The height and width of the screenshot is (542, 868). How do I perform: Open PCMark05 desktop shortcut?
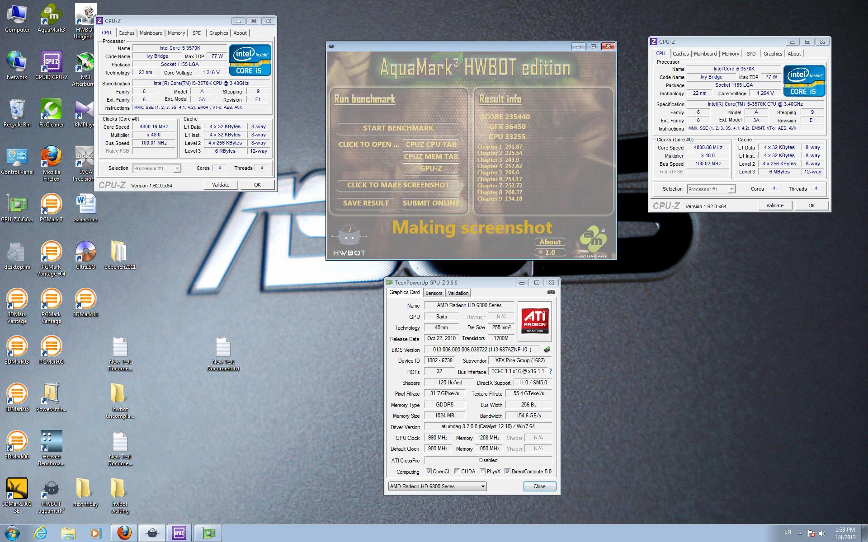point(51,350)
